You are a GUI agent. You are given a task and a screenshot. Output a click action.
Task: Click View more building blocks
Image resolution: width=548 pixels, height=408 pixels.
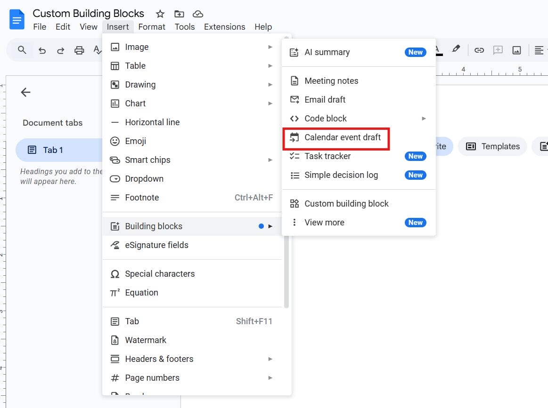[x=359, y=222]
